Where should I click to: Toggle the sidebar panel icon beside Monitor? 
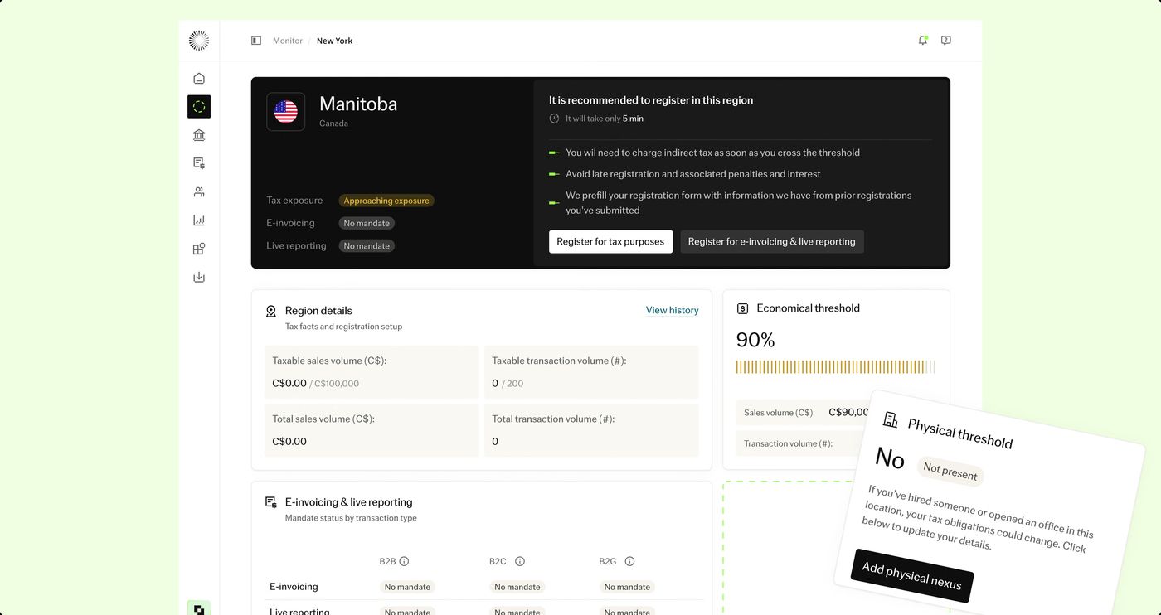click(256, 41)
